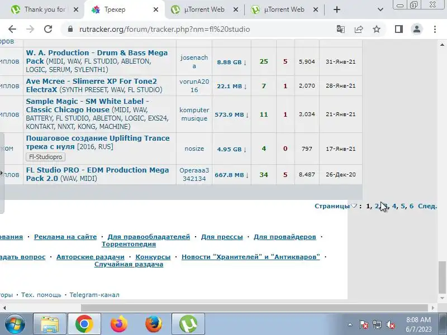Open the Windows Start menu
This screenshot has width=447, height=335.
[x=15, y=324]
